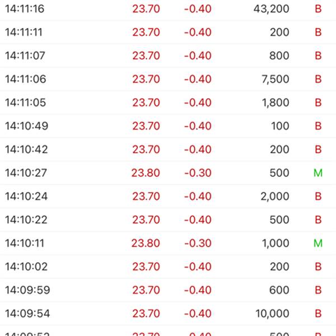Screen dimensions: 336x336
Task: Tap green M marker at 14:10:11
Action: pyautogui.click(x=318, y=243)
